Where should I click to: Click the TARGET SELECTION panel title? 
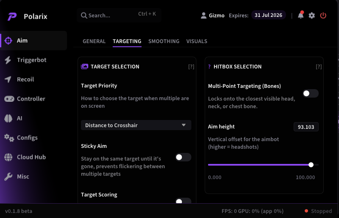pyautogui.click(x=115, y=67)
